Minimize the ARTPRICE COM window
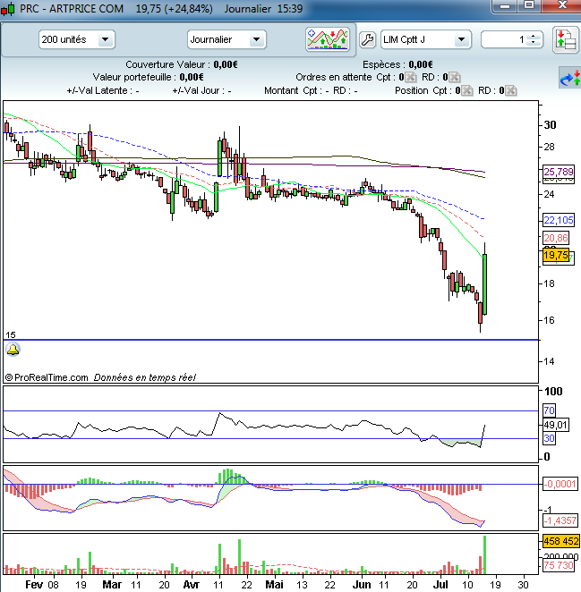The width and height of the screenshot is (581, 592). point(504,6)
